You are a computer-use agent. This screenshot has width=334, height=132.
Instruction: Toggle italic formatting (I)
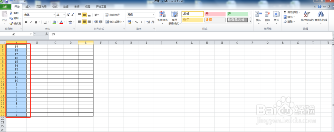pos(31,22)
